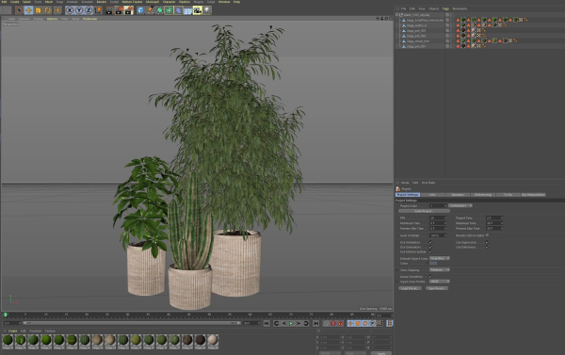Open the green array modeling icon
This screenshot has width=565, height=355.
pyautogui.click(x=169, y=10)
